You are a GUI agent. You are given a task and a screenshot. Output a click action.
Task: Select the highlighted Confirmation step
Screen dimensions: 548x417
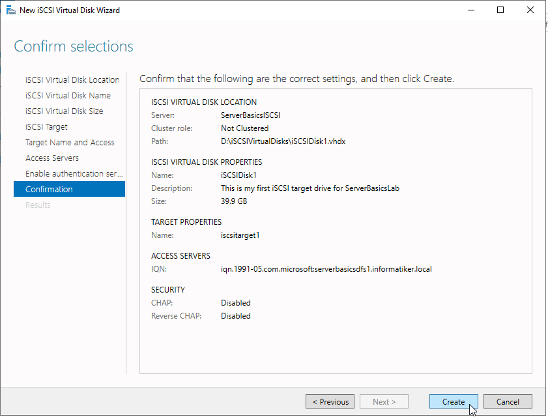click(69, 189)
